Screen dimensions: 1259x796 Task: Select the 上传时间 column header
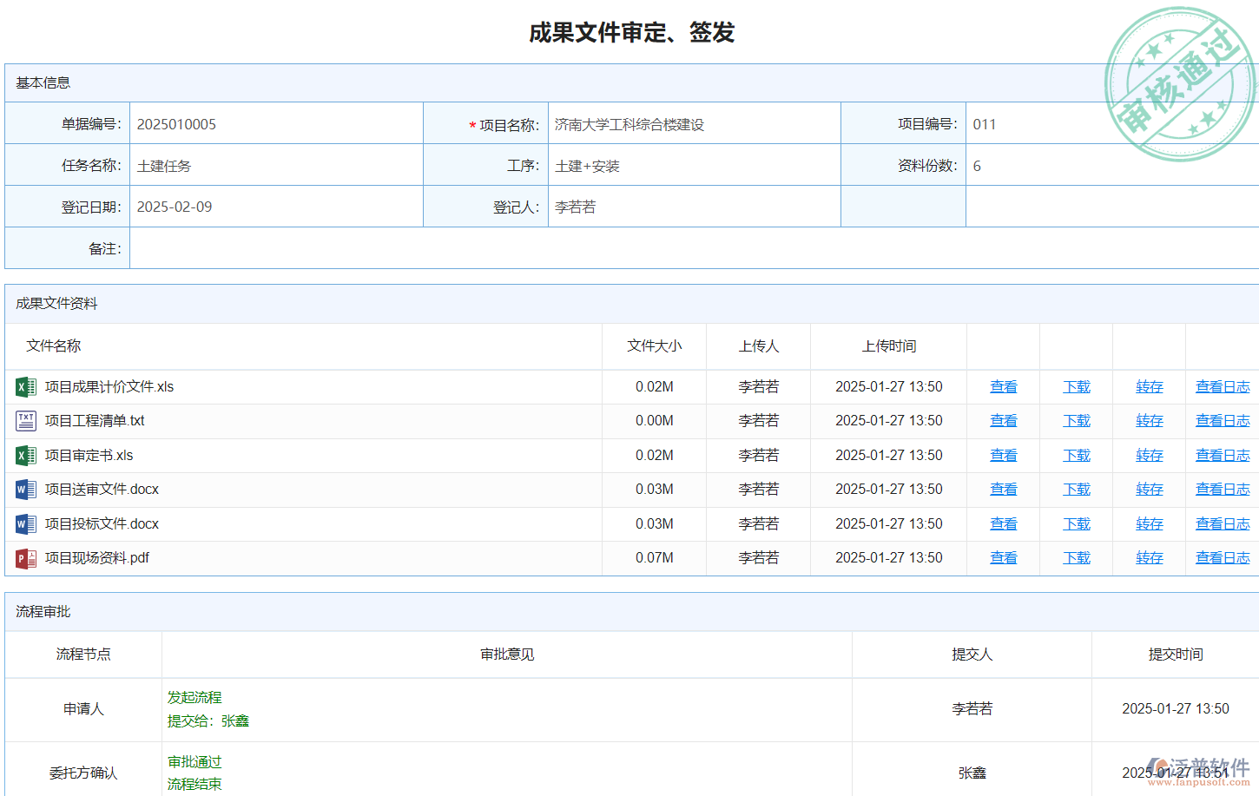click(x=888, y=346)
